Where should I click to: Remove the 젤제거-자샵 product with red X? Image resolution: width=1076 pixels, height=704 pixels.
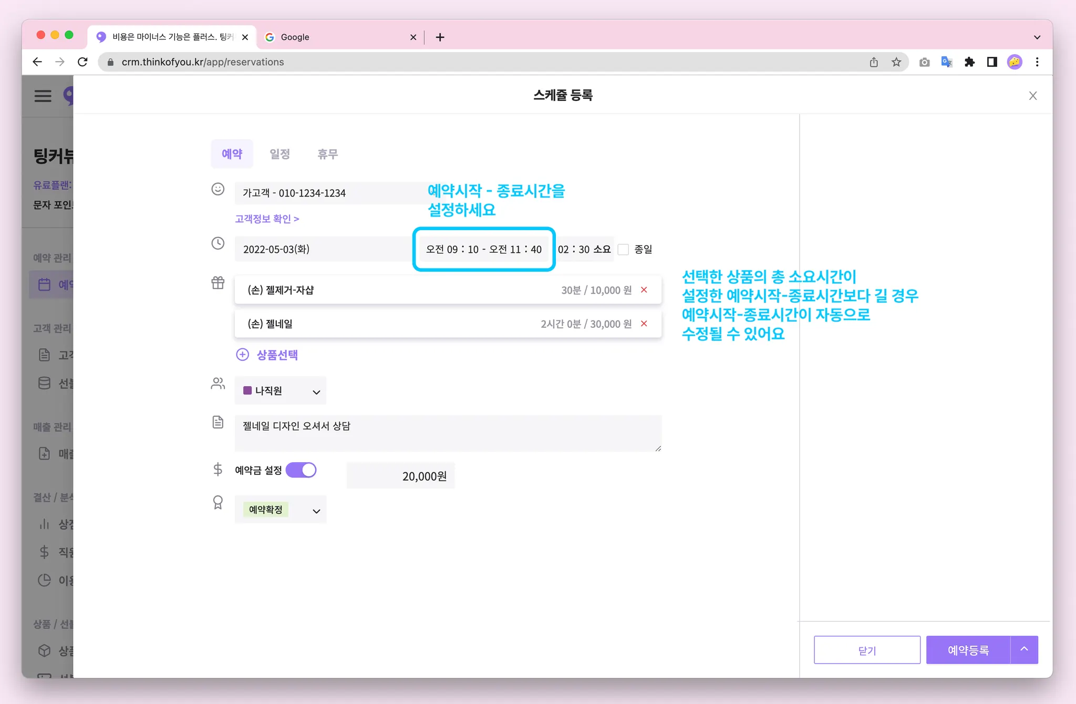[644, 290]
